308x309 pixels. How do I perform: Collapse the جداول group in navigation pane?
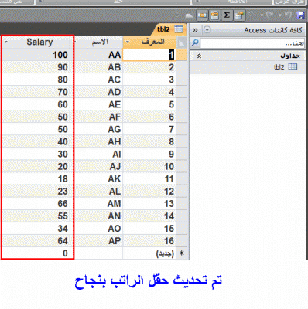(199, 56)
